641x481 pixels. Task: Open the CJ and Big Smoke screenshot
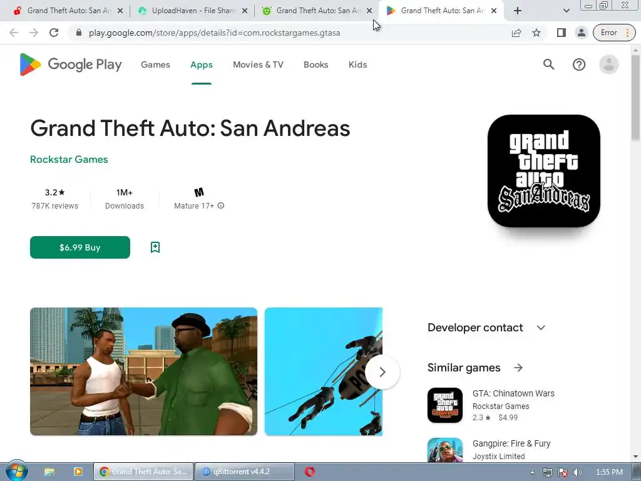click(x=143, y=371)
